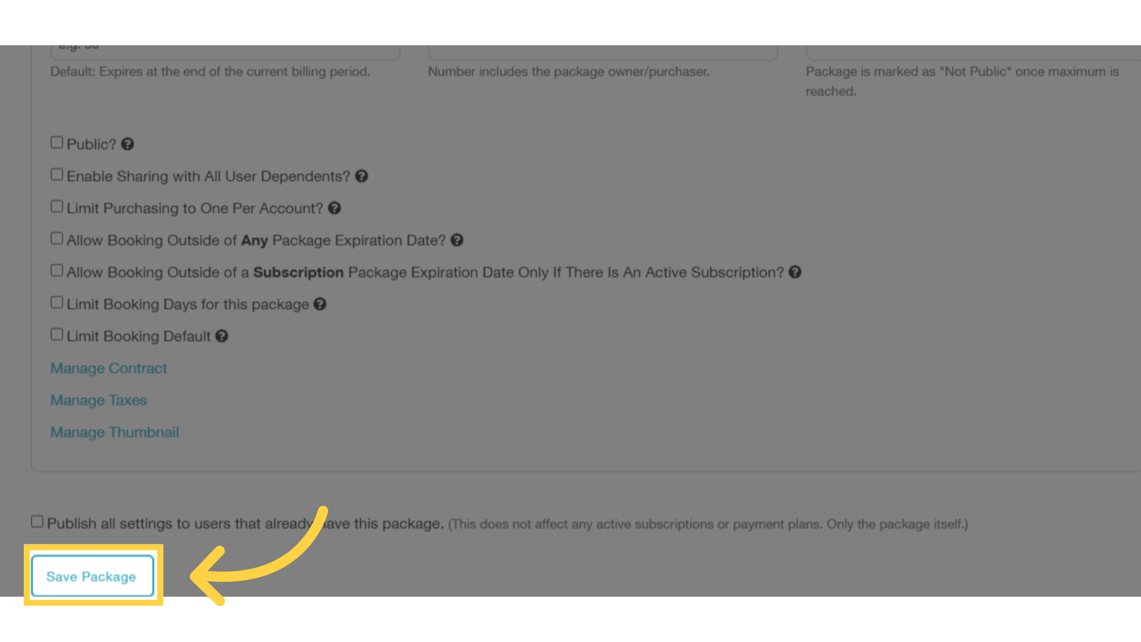Toggle Publish all settings to existing users

point(37,522)
